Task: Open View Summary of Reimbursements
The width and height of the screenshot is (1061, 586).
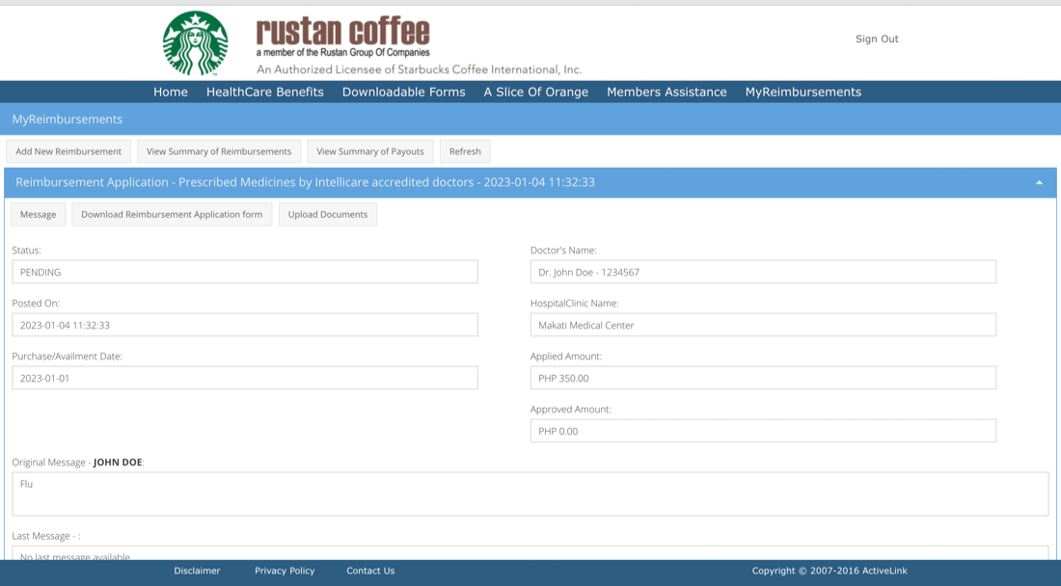Action: click(219, 151)
